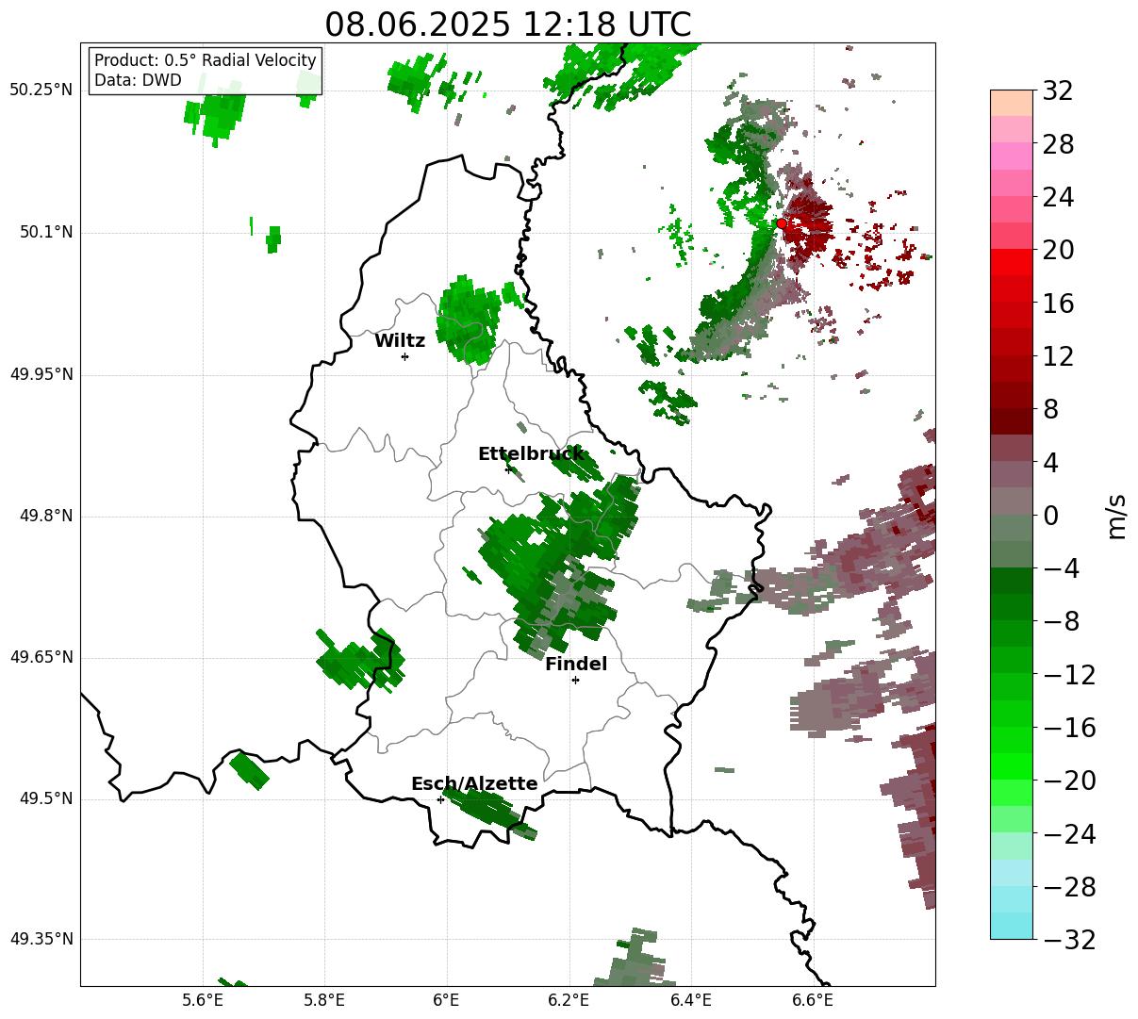Click the colorbar value −16
The width and height of the screenshot is (1138, 1019).
1069,728
